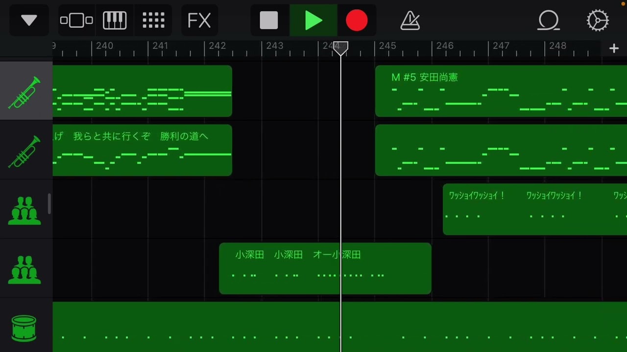The height and width of the screenshot is (352, 627).
Task: Switch to Tracks view button
Action: click(x=76, y=21)
